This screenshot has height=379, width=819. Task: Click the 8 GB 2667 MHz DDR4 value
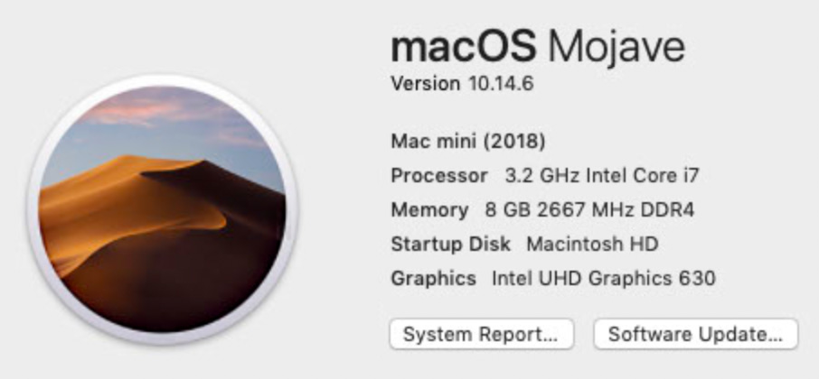589,210
